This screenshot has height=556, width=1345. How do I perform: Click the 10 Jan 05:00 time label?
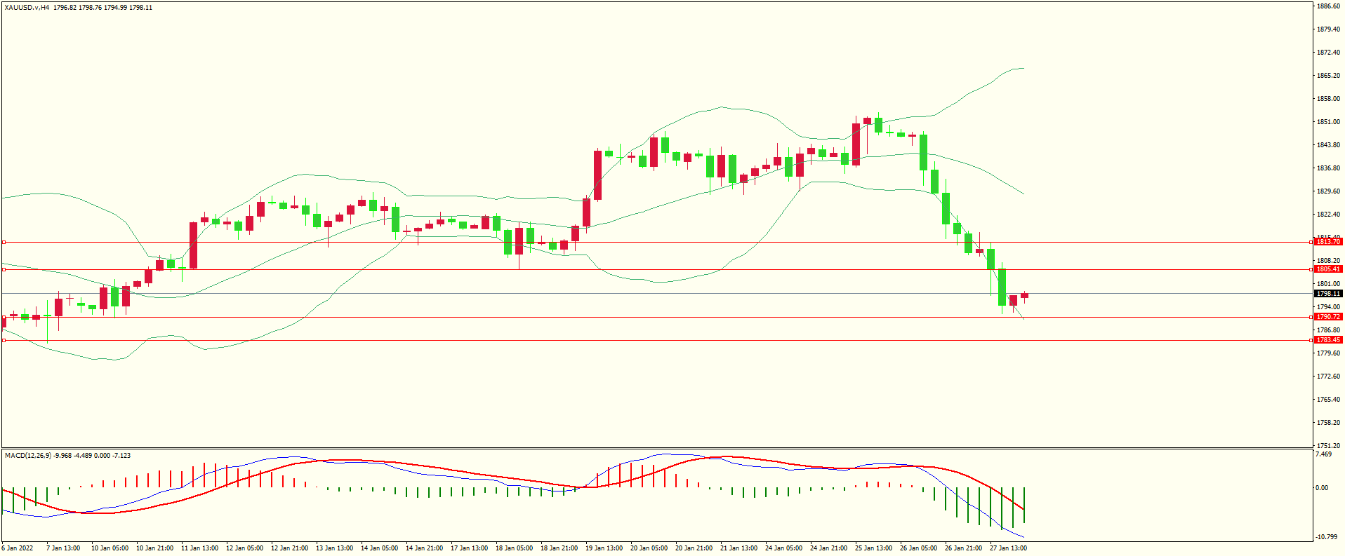pyautogui.click(x=110, y=548)
